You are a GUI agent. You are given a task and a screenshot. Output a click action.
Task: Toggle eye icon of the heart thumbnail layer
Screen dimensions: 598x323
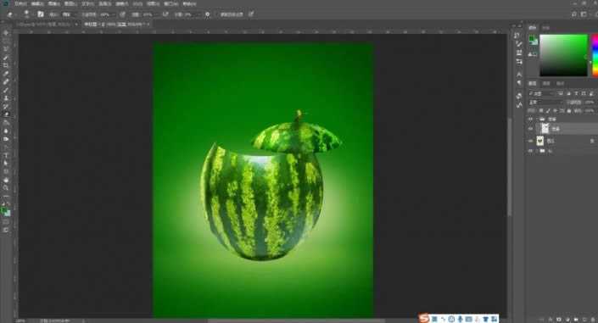[530, 141]
